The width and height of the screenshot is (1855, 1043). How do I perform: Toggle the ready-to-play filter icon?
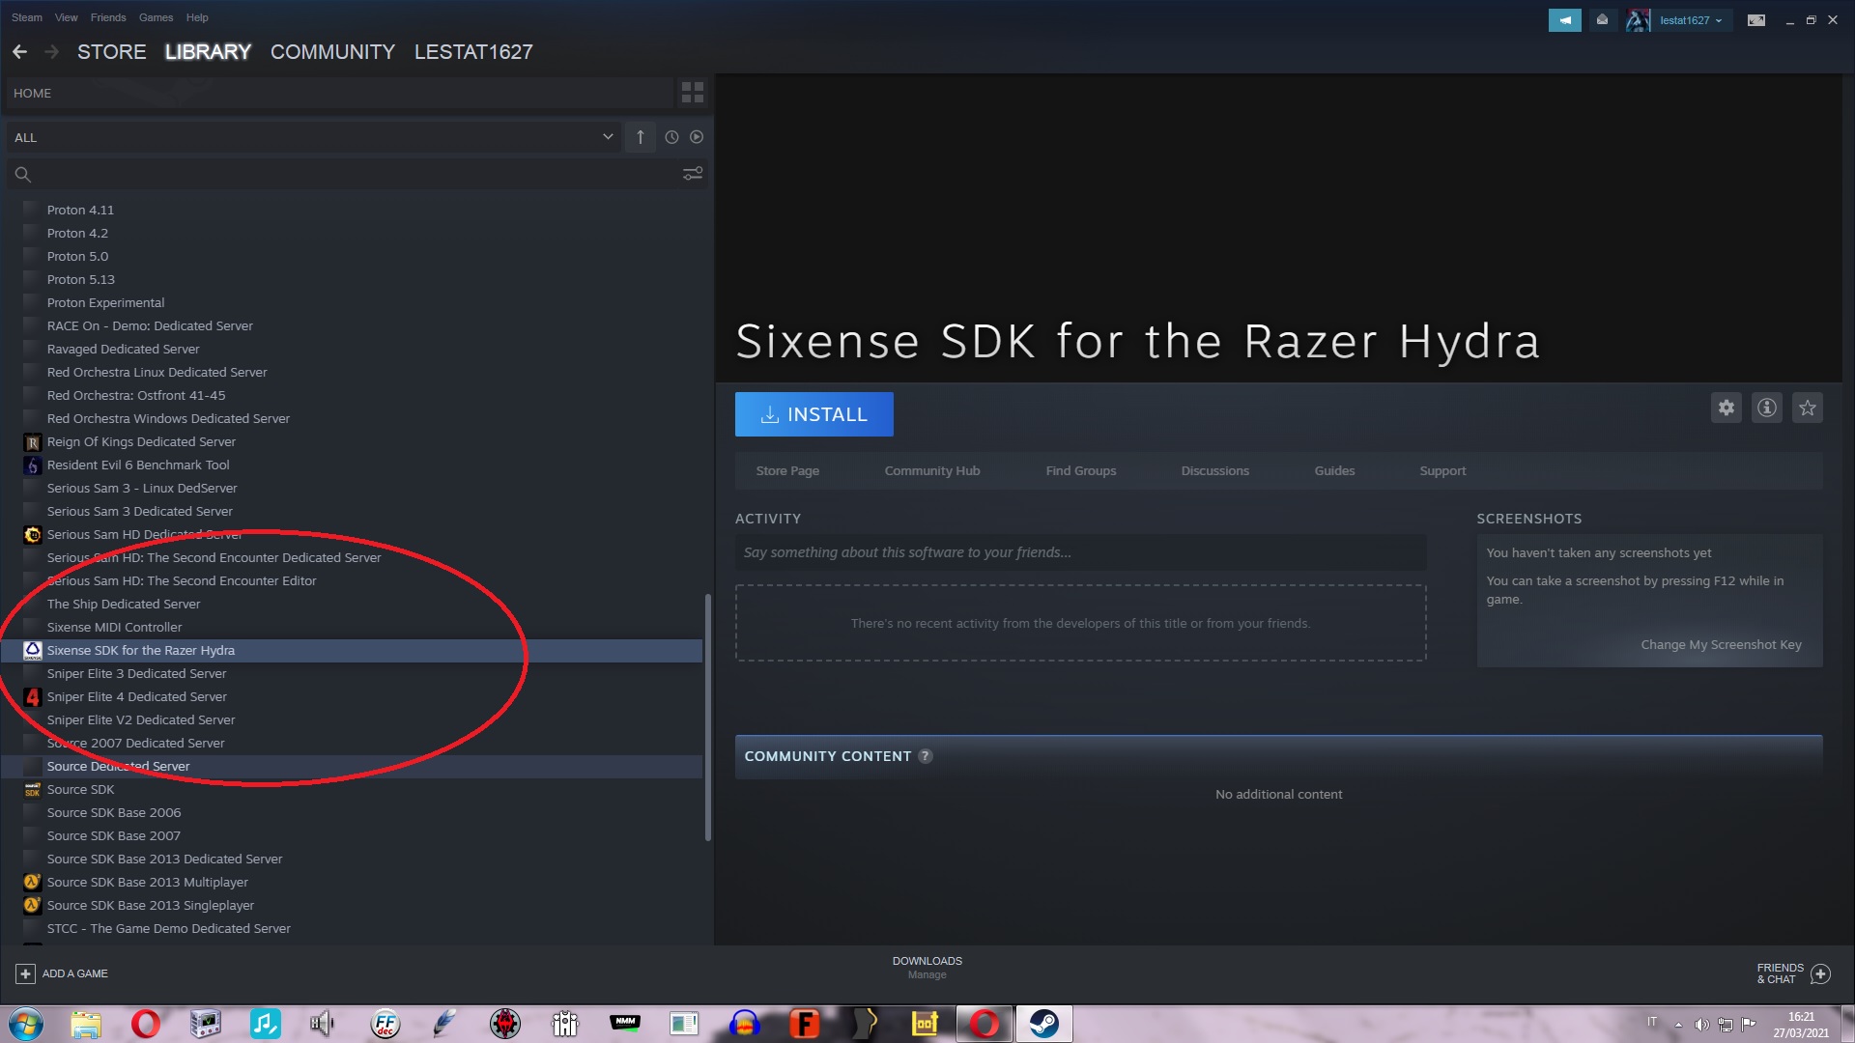697,137
